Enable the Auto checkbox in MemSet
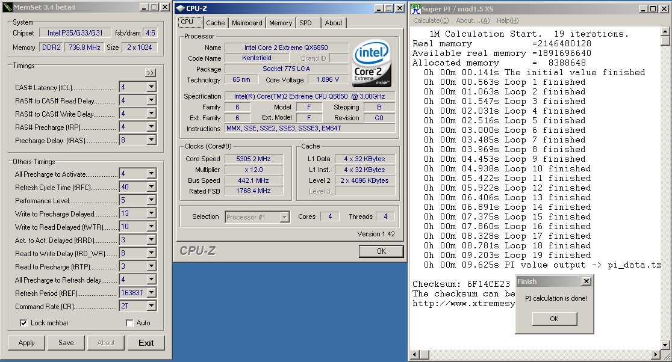 coord(129,323)
